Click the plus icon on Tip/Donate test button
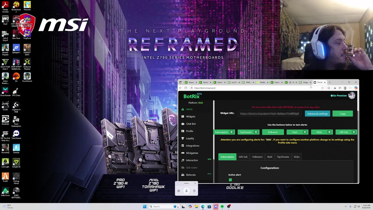 [256, 132]
